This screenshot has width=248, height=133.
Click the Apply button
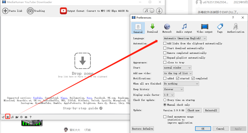(238, 129)
